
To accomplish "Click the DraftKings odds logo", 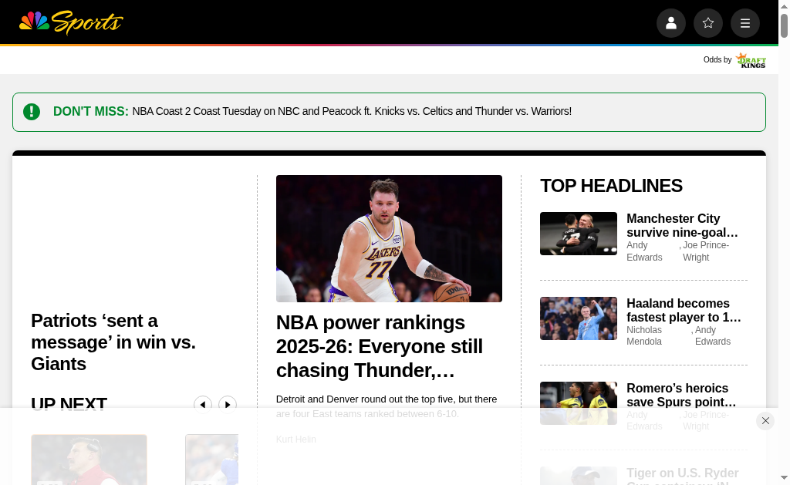I will [x=750, y=60].
